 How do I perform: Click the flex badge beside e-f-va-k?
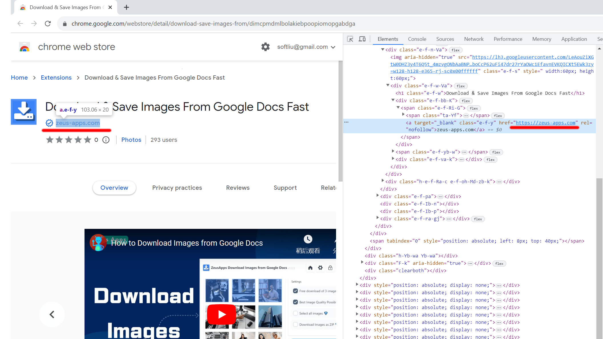coord(491,160)
